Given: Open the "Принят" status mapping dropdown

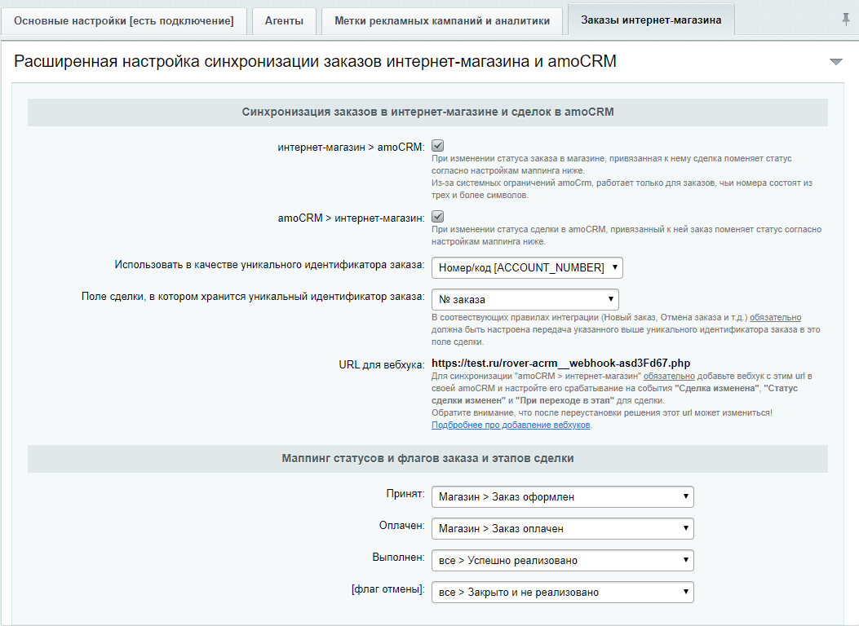Looking at the screenshot, I should click(563, 496).
